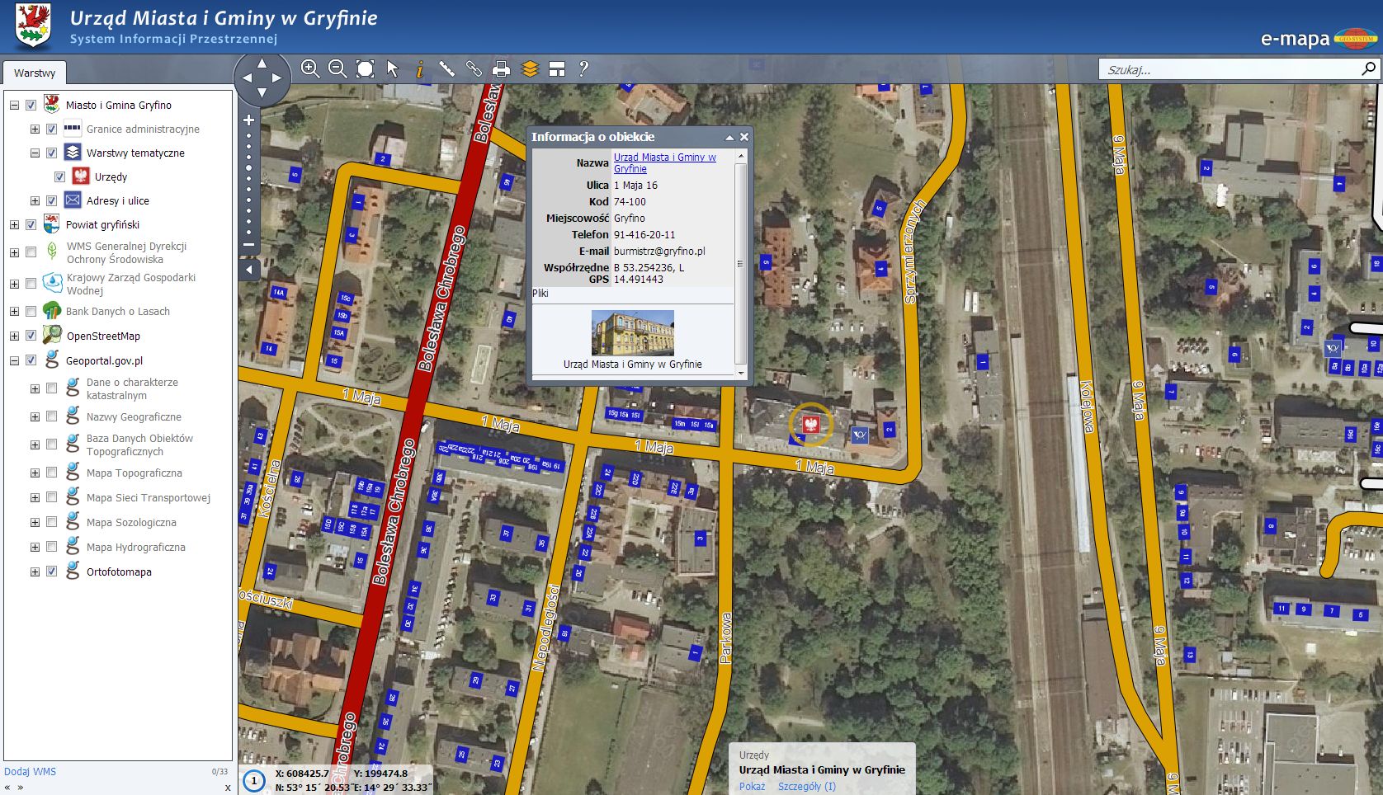Pan the map left arrow
The image size is (1383, 795).
(246, 78)
